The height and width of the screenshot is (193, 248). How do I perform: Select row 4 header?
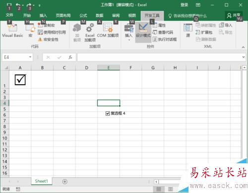(x=4, y=103)
